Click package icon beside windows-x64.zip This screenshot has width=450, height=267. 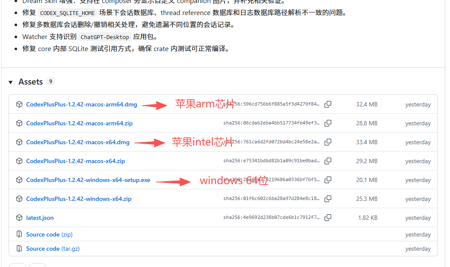coord(19,199)
